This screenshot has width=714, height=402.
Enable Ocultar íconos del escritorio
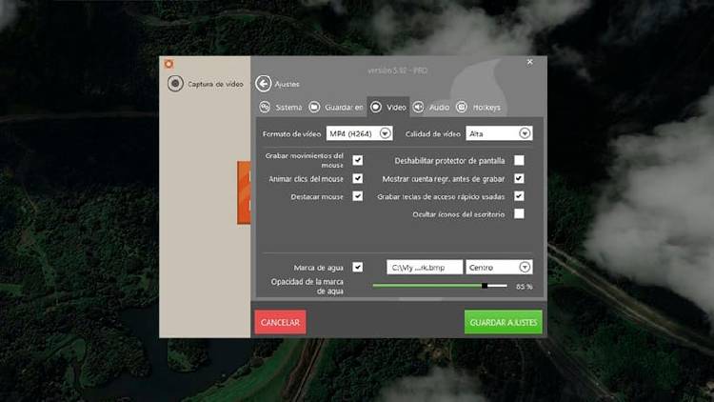[x=519, y=213]
